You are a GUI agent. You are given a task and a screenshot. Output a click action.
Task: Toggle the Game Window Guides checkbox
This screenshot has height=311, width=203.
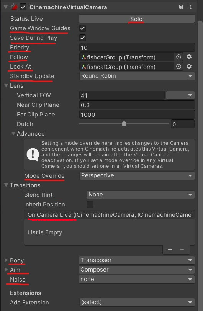point(83,28)
